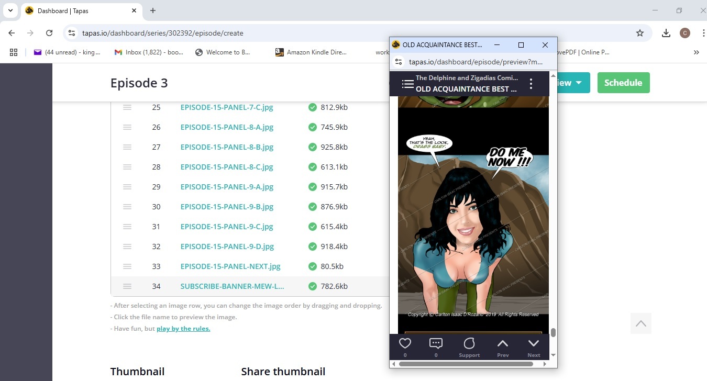
Task: Reload the Tapas dashboard page
Action: (49, 33)
